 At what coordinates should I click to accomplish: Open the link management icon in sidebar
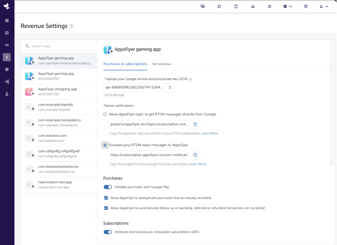tap(7, 45)
